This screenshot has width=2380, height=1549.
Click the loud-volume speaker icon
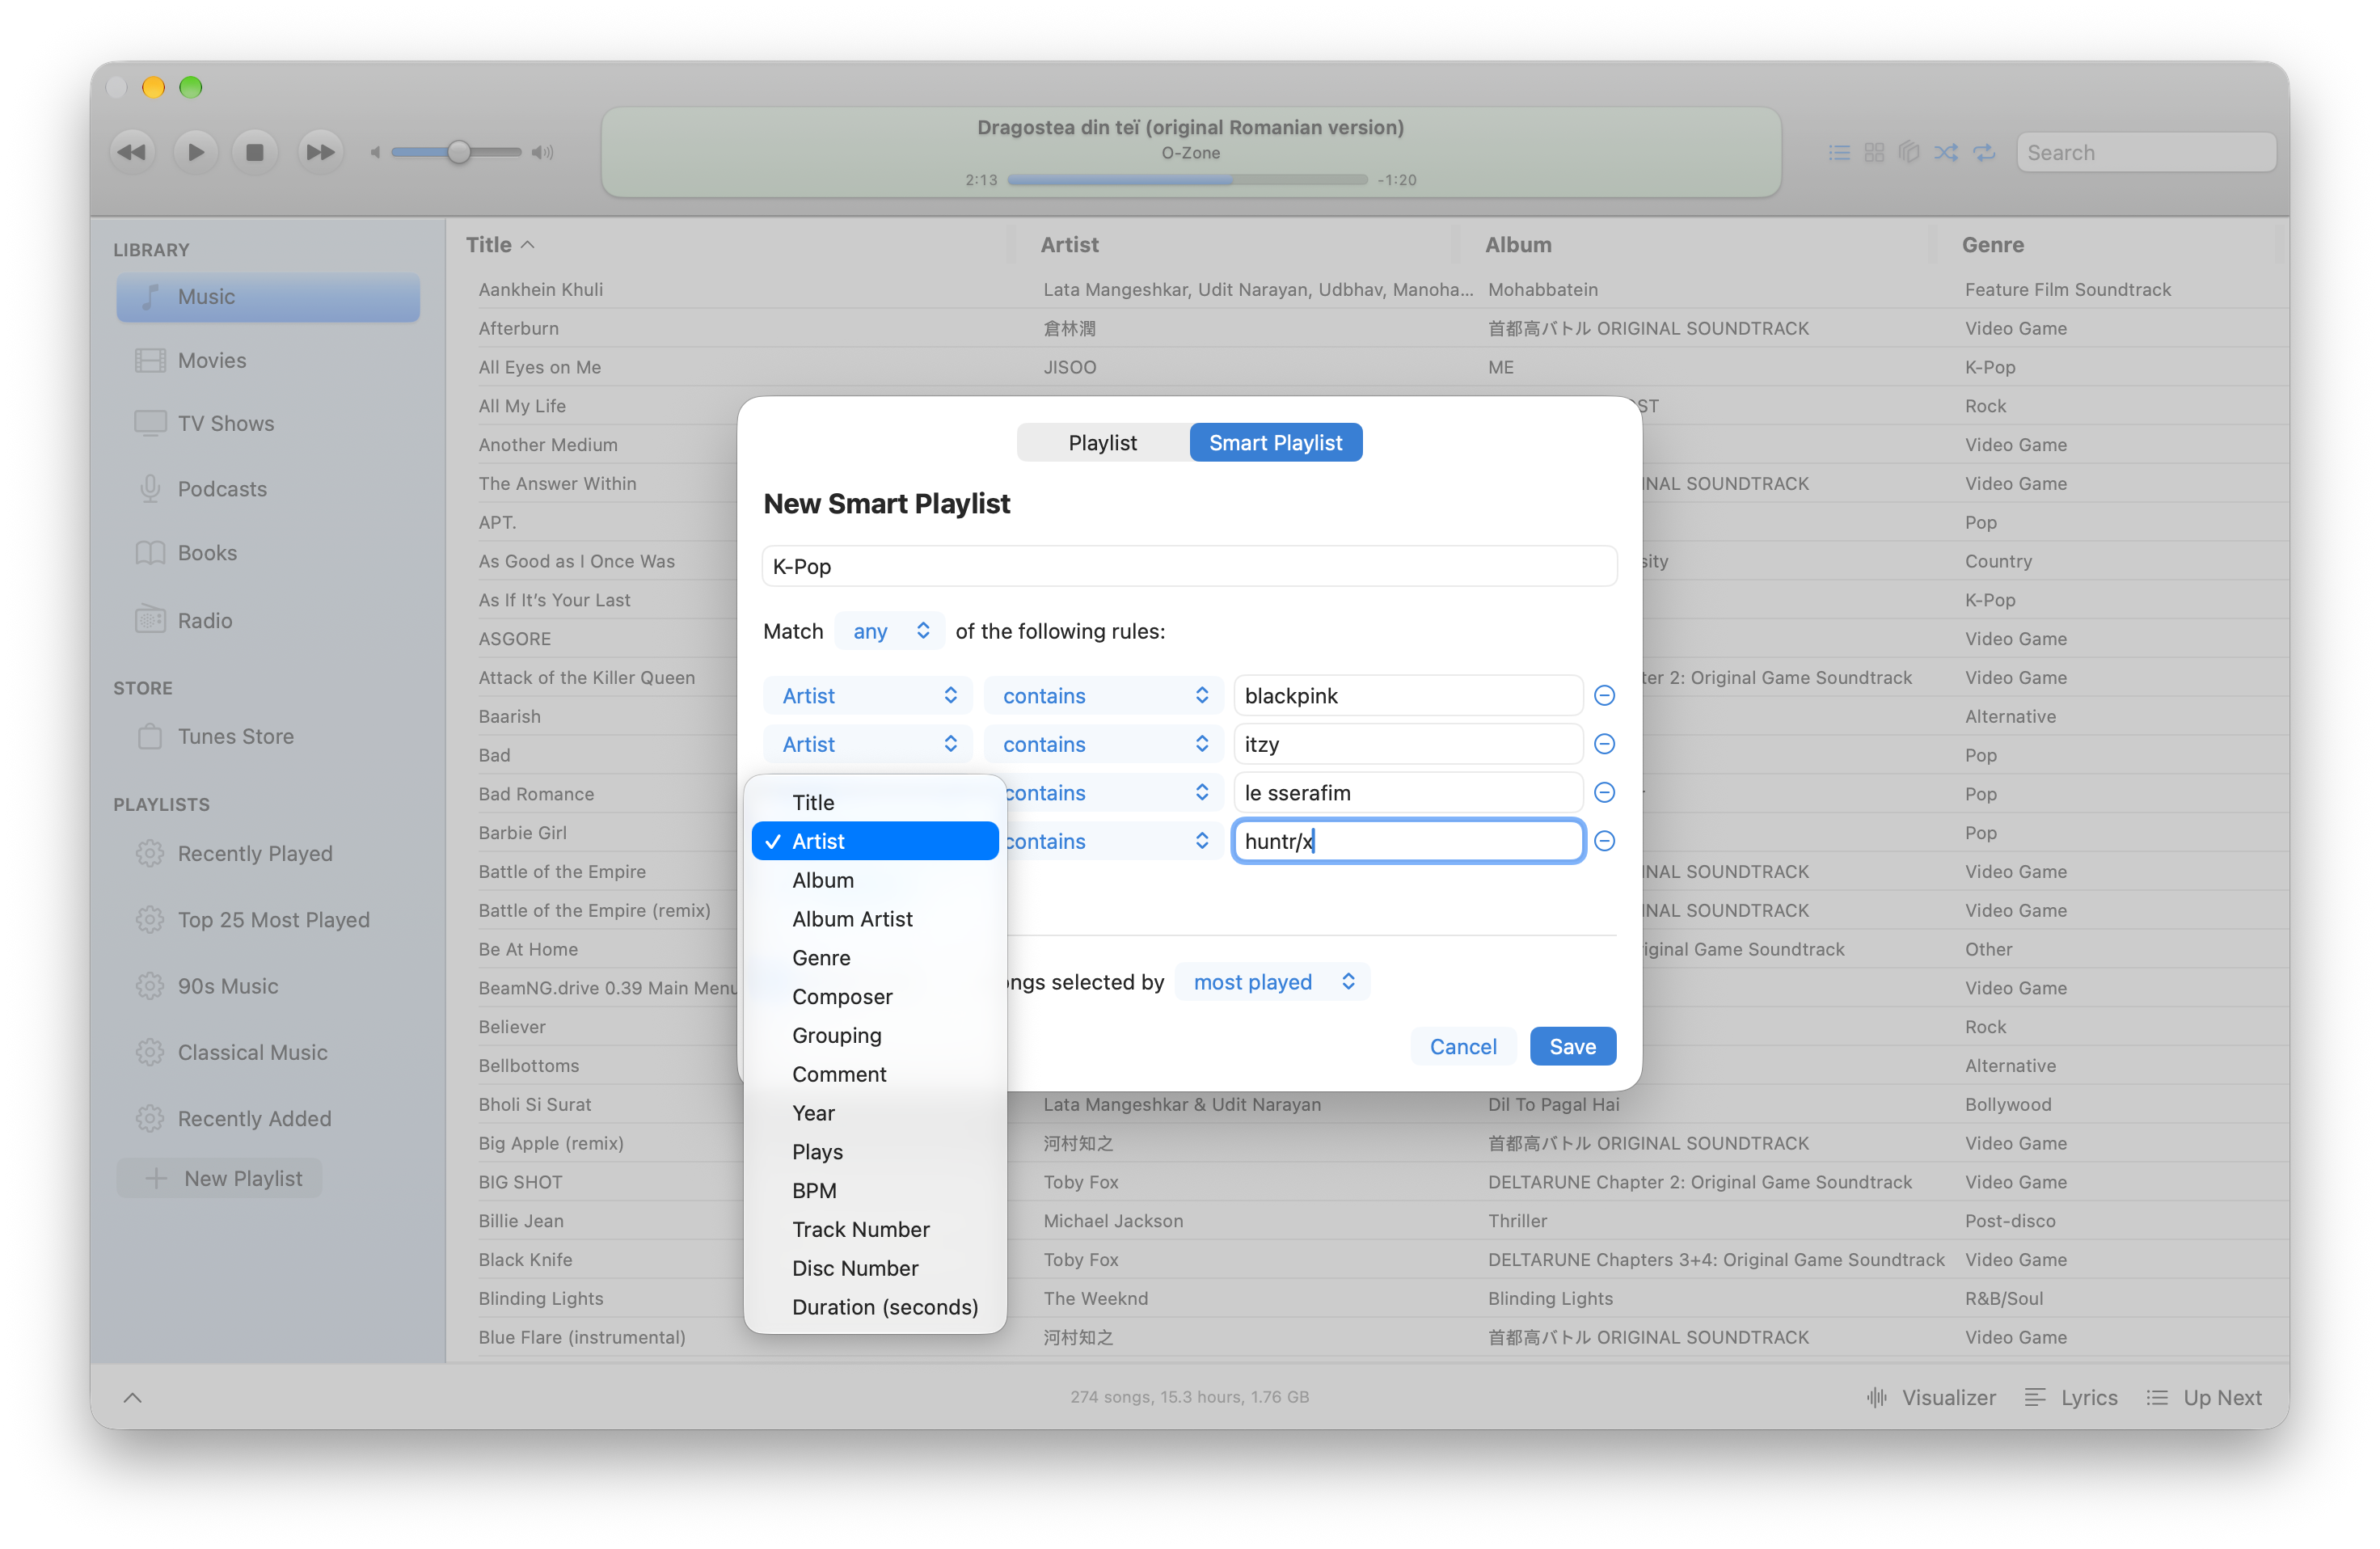(542, 152)
